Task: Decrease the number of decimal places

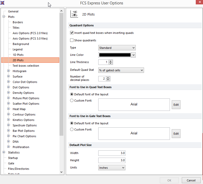Action: point(108,80)
